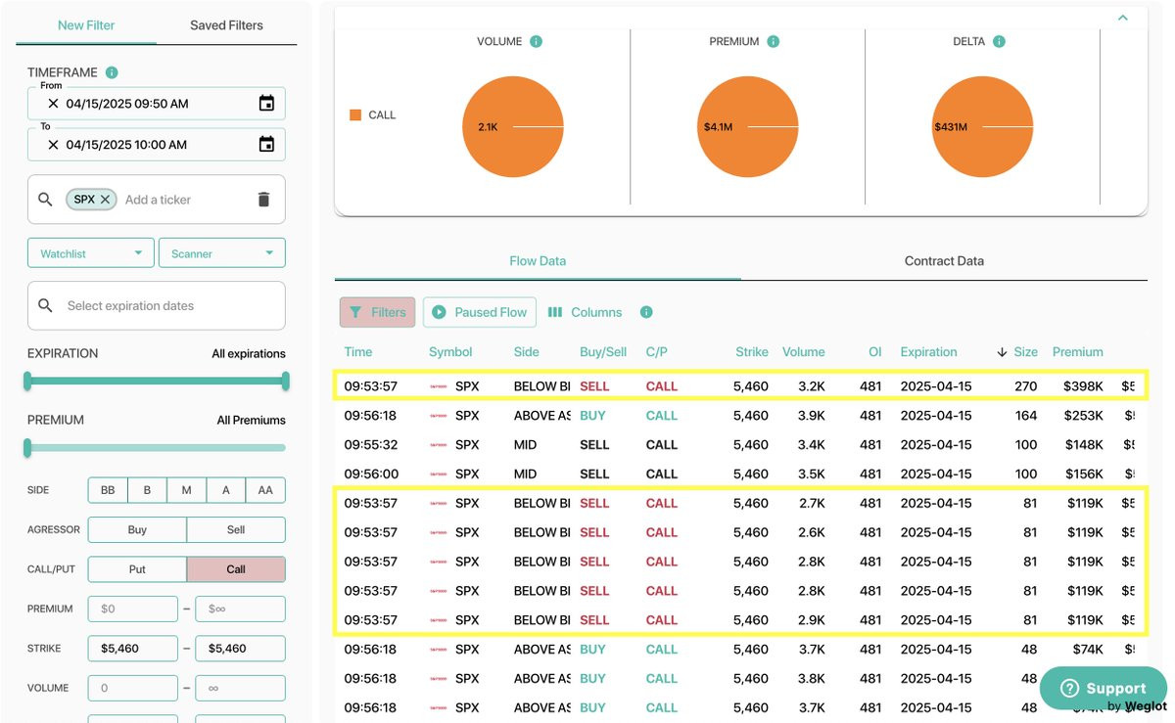The image size is (1175, 723).
Task: Toggle the BB side filter
Action: tap(108, 490)
